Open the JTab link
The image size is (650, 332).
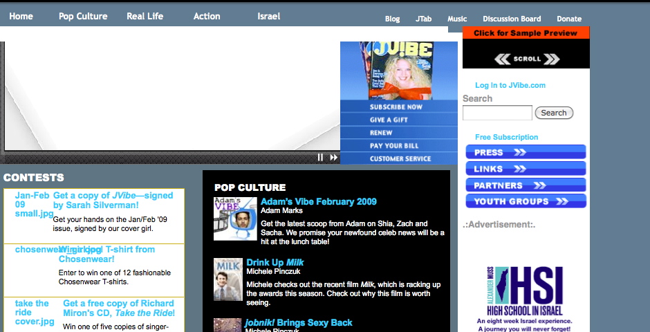pos(423,19)
